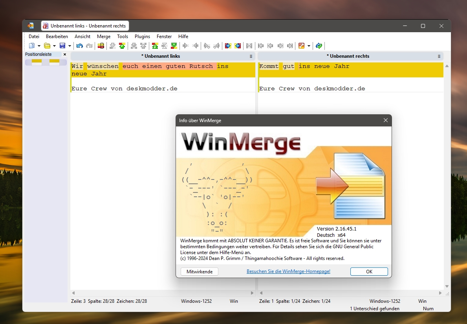Go to Previous difference (green up arrow)
The width and height of the screenshot is (467, 324).
122,46
